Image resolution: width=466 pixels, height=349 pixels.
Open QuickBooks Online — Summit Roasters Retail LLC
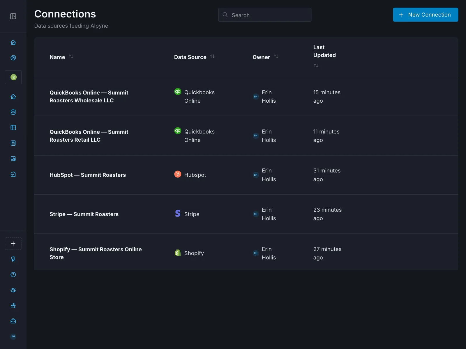pos(89,136)
